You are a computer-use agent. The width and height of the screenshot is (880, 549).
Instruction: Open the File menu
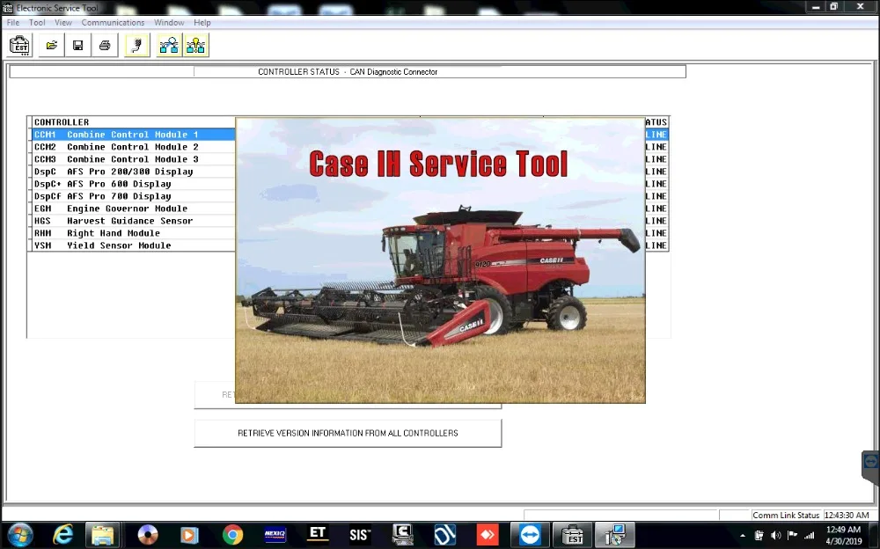(x=13, y=23)
